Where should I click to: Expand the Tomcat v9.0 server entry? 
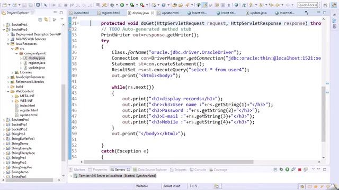(71, 176)
